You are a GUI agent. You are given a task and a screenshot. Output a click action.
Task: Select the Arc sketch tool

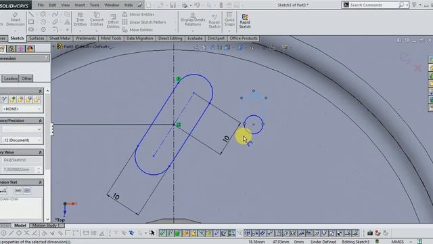[43, 22]
